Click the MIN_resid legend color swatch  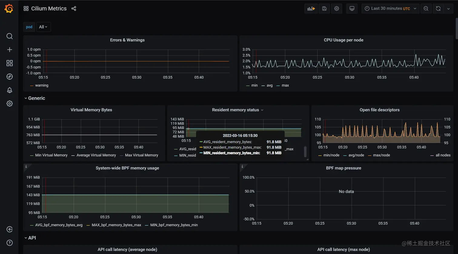(x=176, y=155)
